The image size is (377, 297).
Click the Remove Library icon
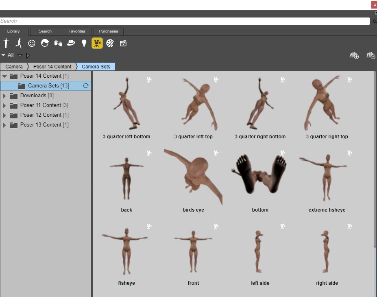[x=370, y=55]
